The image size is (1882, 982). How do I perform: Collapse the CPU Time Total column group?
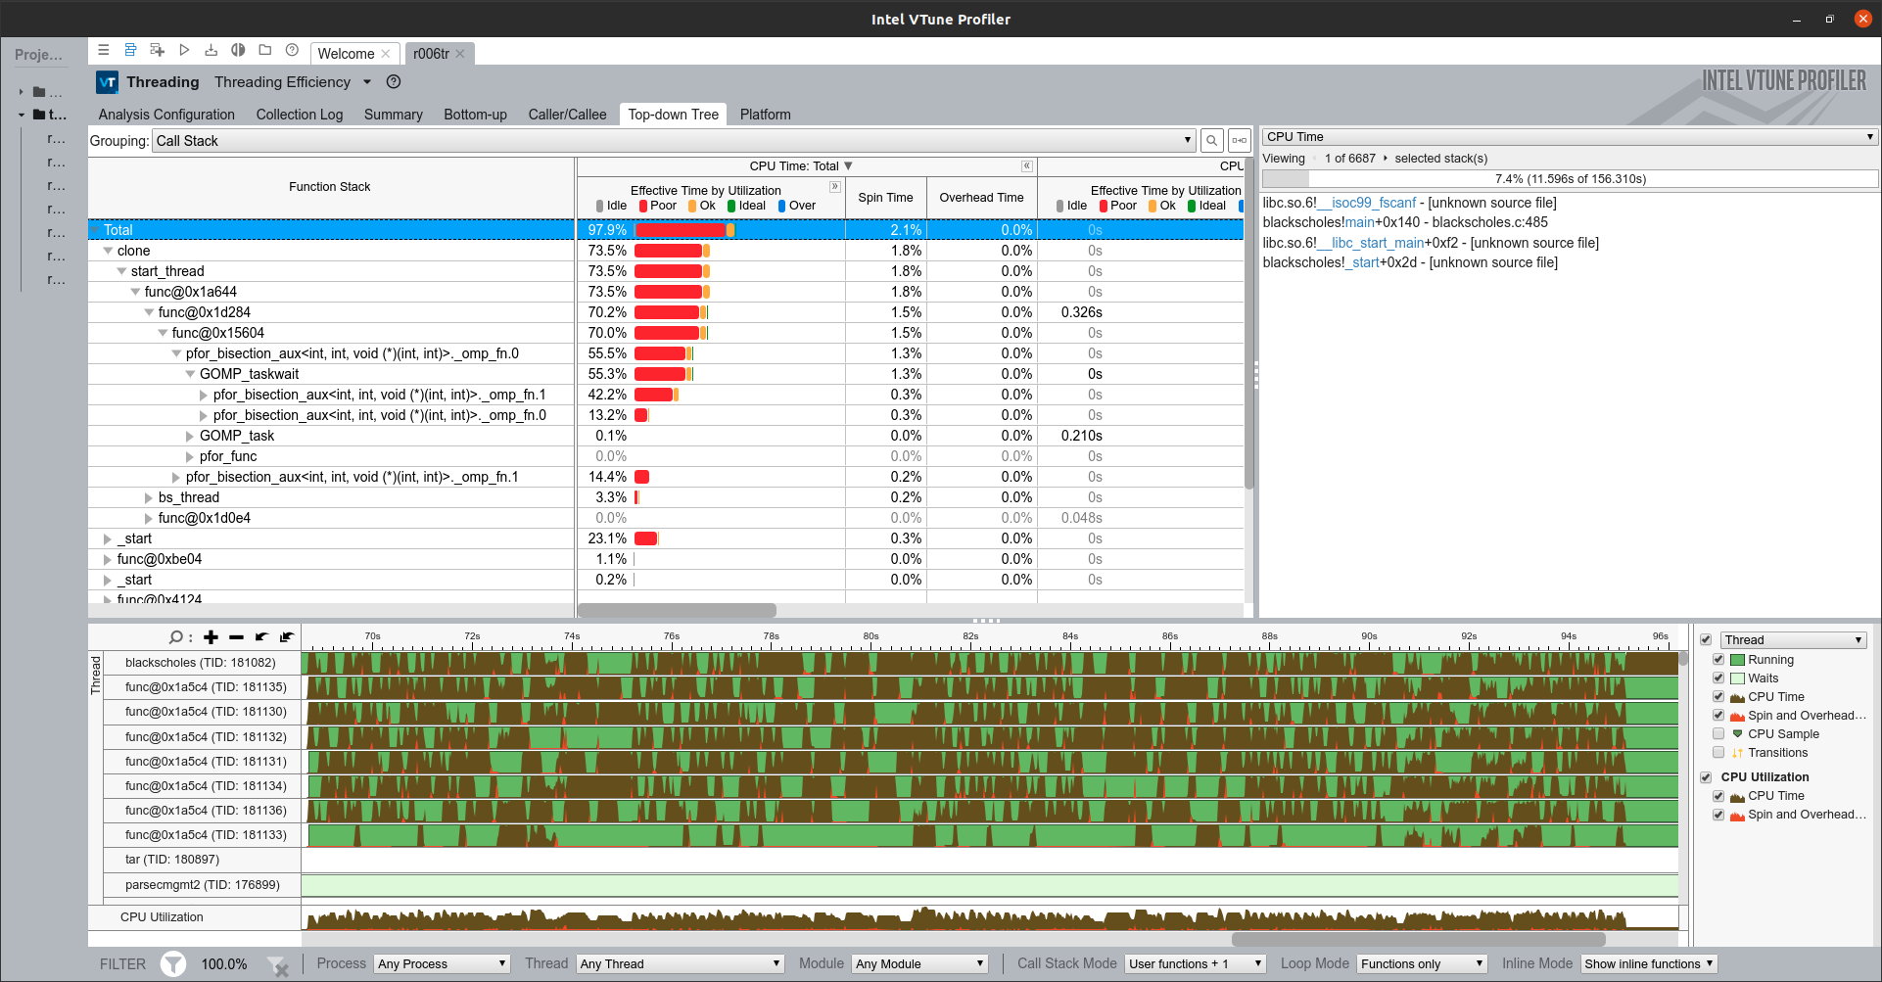click(1027, 166)
